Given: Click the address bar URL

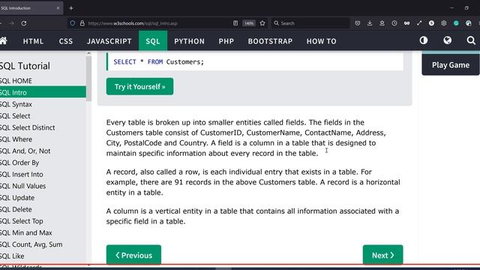Looking at the screenshot, I should coord(133,23).
